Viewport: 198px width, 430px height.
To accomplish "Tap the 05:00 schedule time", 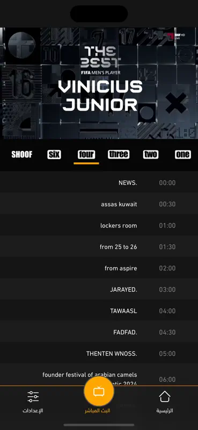I will [167, 354].
